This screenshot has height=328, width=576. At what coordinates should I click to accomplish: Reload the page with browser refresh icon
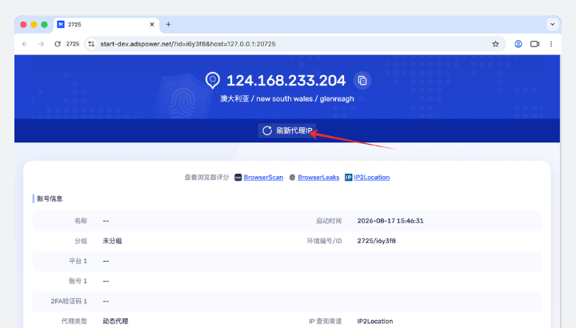[58, 44]
